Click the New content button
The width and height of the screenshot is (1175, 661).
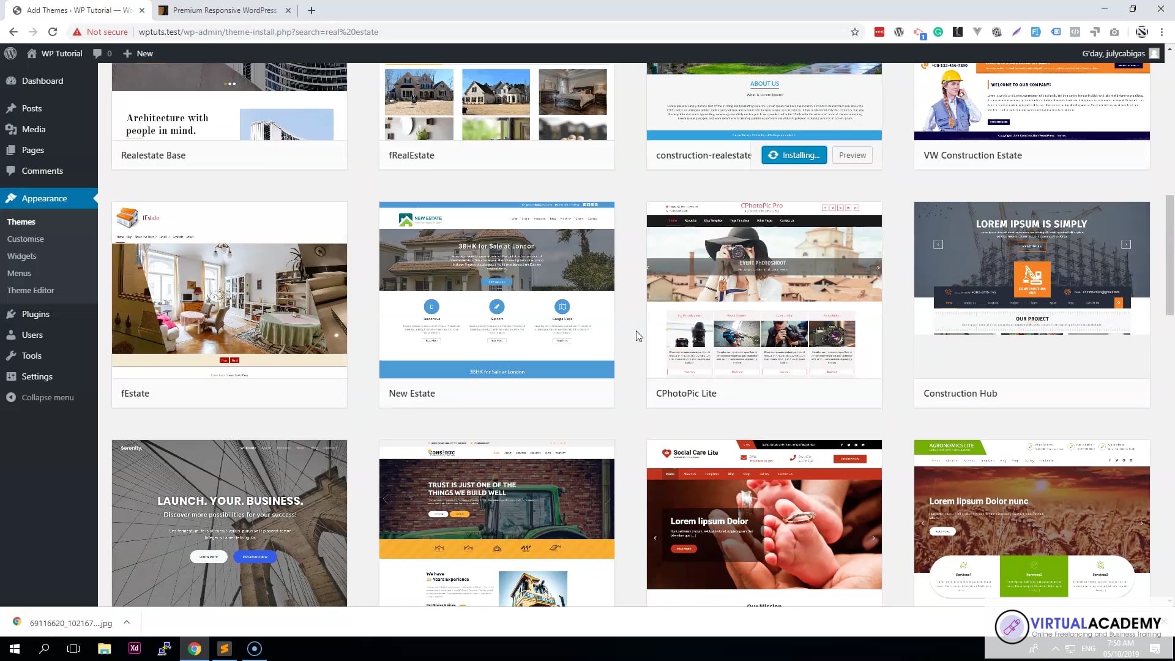tap(138, 53)
